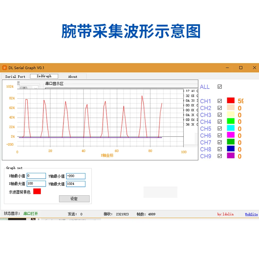Image resolution: width=259 pixels, height=259 pixels.
Task: Toggle the CH2 checkbox
Action: tap(220, 108)
